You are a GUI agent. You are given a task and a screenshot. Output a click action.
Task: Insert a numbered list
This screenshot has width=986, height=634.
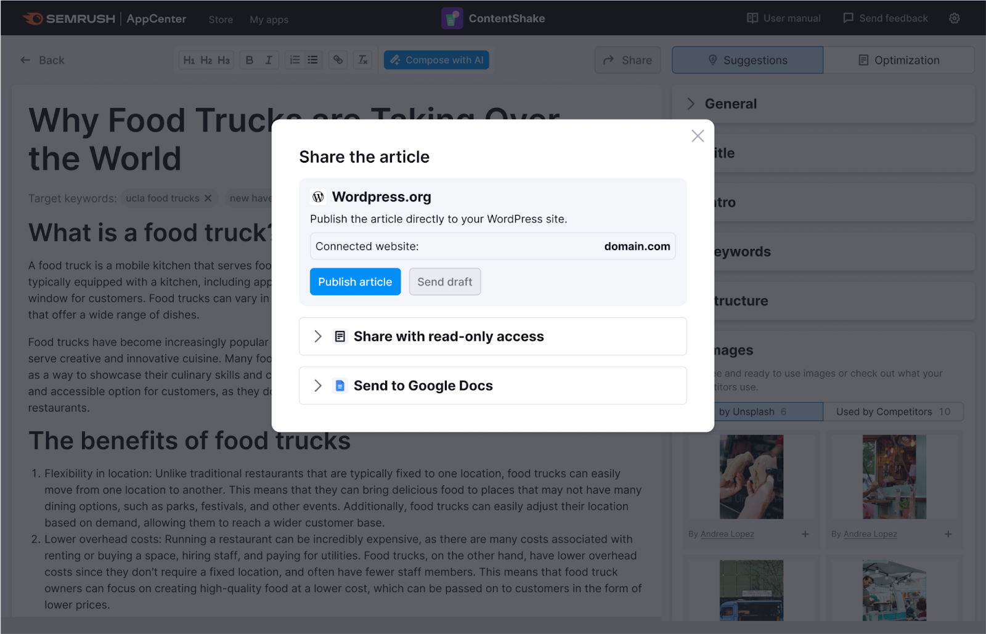295,60
